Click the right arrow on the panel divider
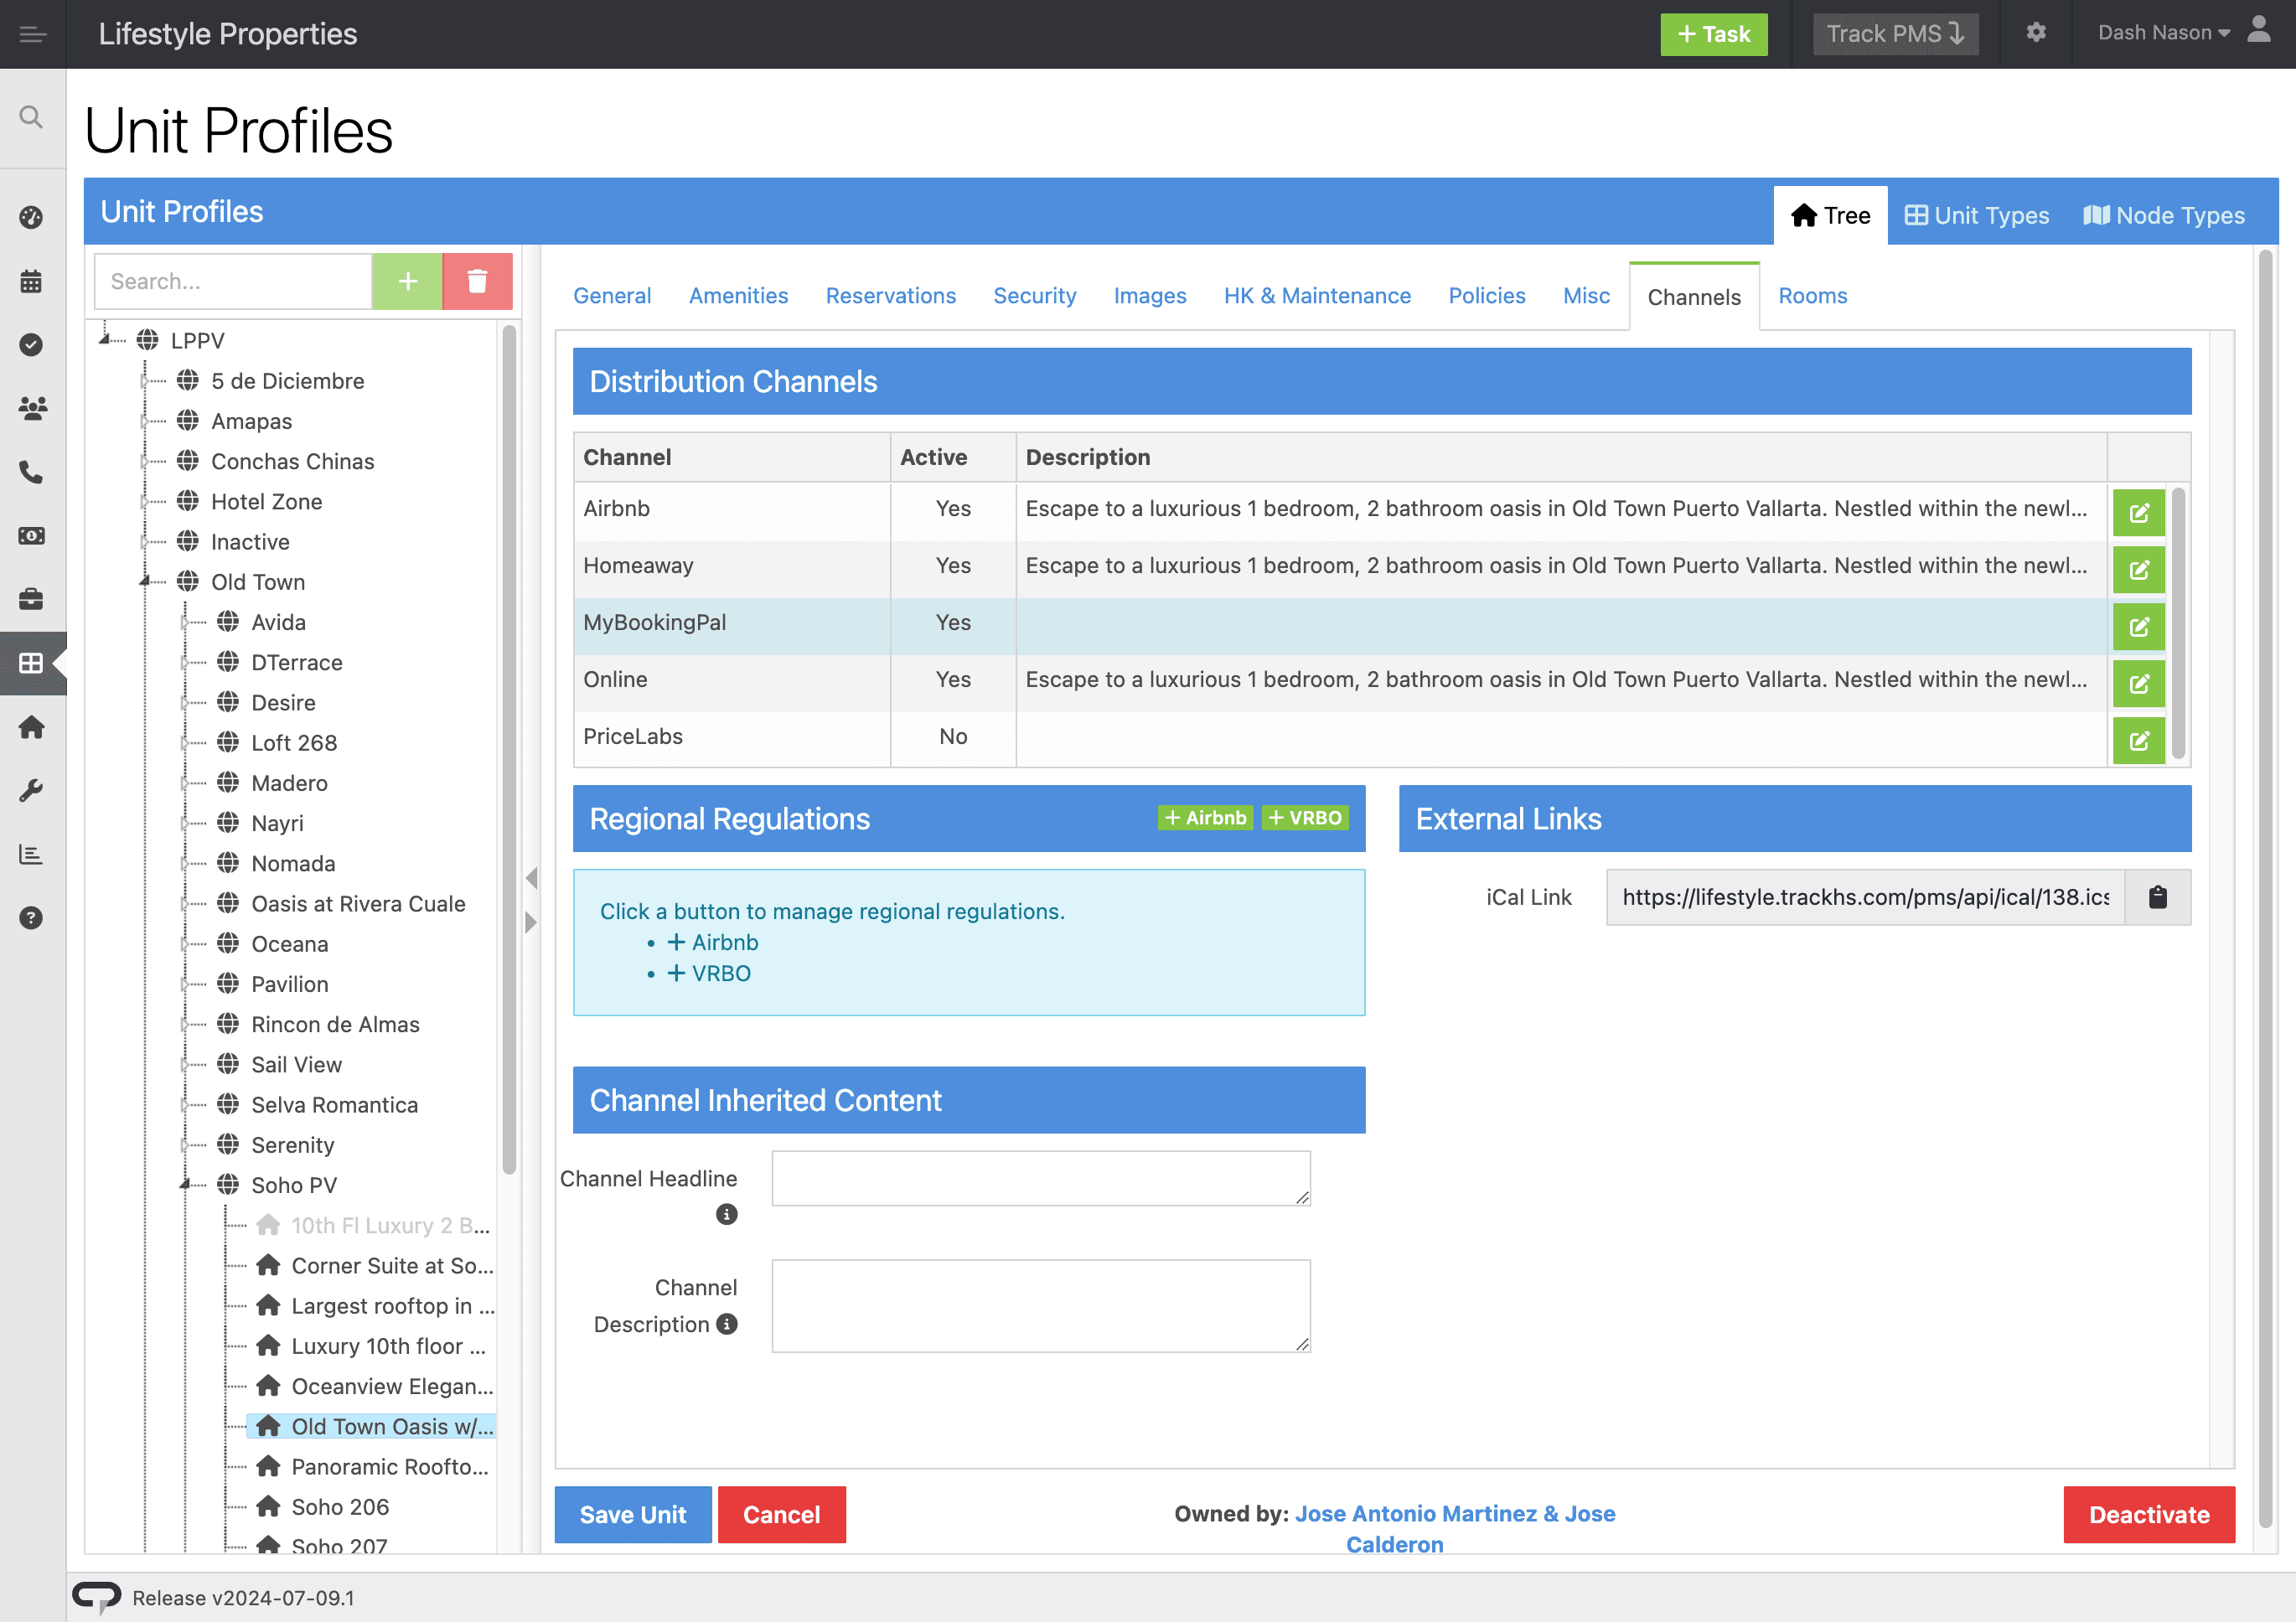This screenshot has width=2296, height=1622. [531, 922]
